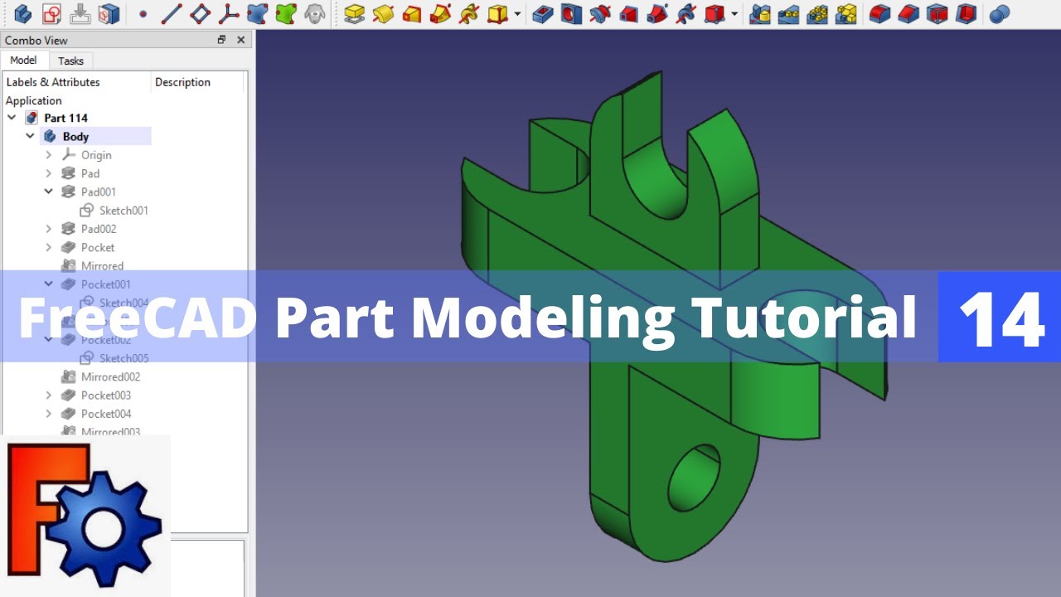Image resolution: width=1061 pixels, height=597 pixels.
Task: Select the Thickness tool
Action: click(x=966, y=13)
